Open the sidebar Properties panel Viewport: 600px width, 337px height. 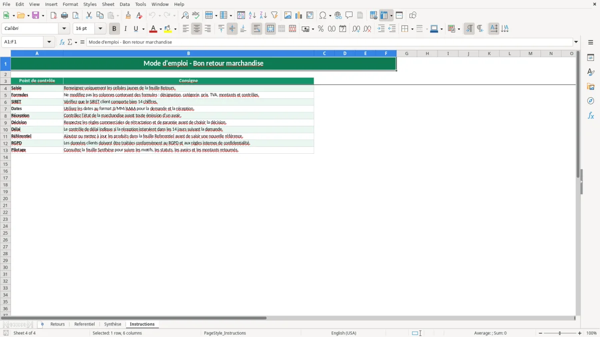590,58
